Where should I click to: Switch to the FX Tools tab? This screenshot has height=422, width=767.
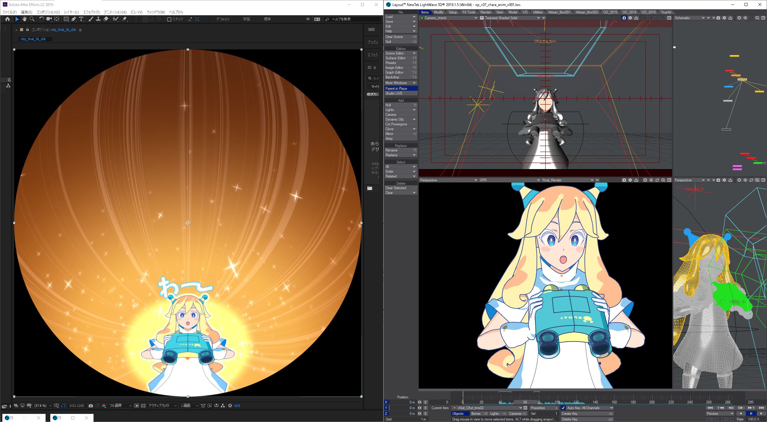click(469, 12)
